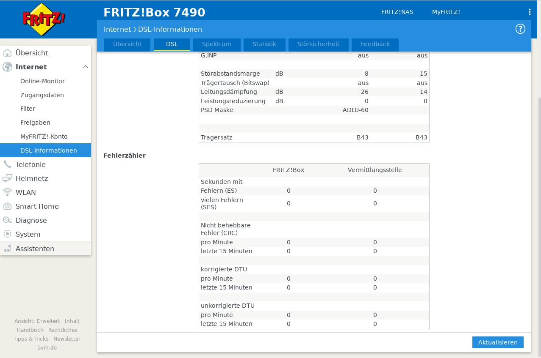The height and width of the screenshot is (358, 541).
Task: Click the Übersicht house icon
Action: pyautogui.click(x=7, y=53)
